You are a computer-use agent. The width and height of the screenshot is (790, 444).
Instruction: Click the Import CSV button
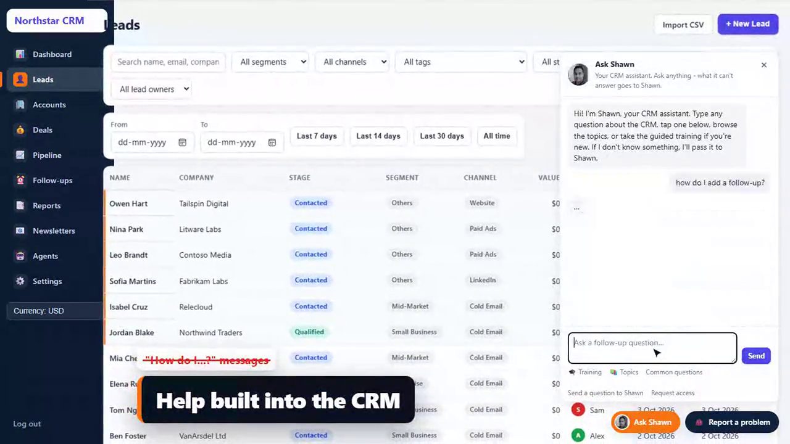(683, 25)
